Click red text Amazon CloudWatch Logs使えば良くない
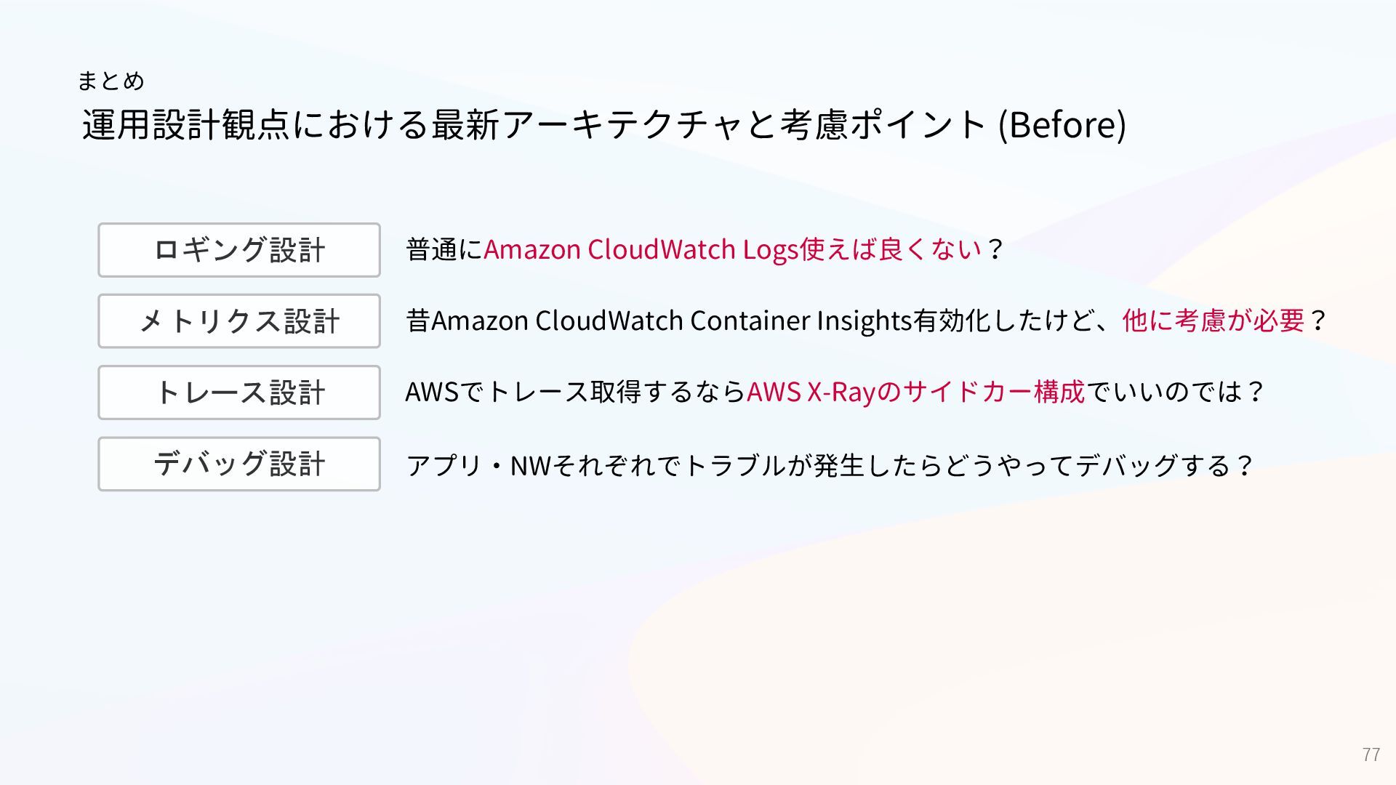This screenshot has width=1396, height=785. point(733,249)
